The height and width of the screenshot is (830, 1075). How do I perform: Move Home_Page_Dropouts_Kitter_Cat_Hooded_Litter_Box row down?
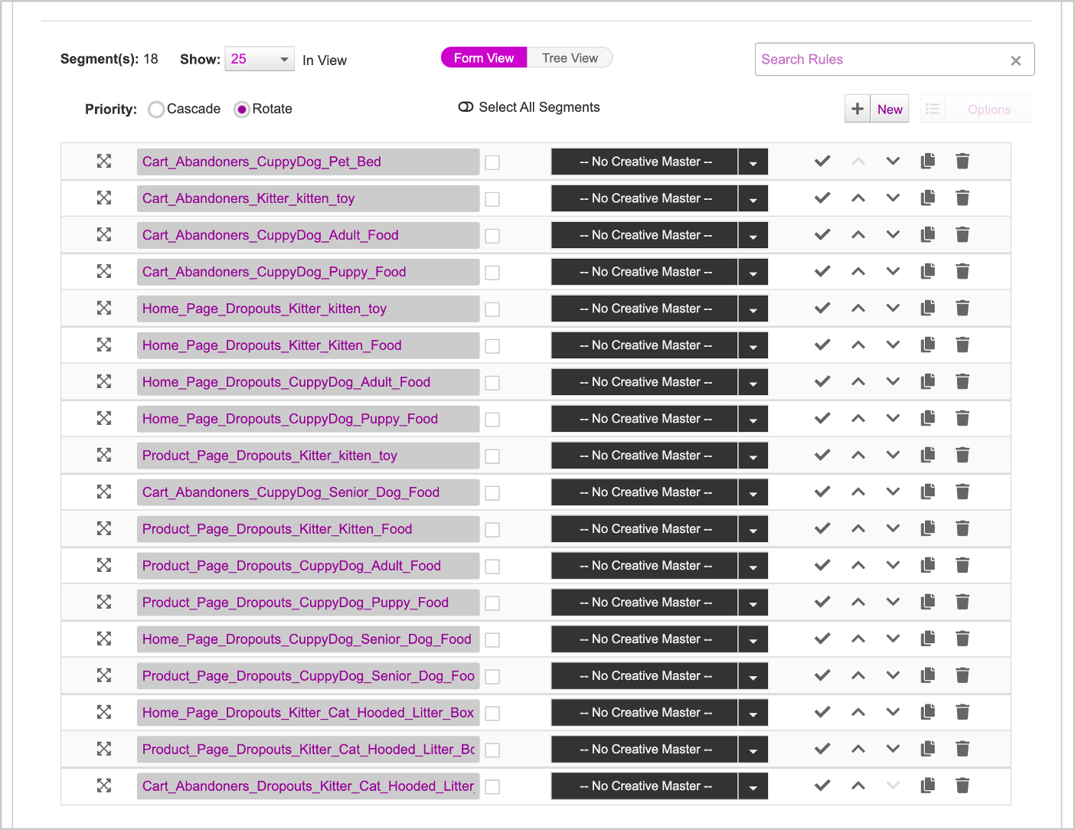(x=893, y=712)
